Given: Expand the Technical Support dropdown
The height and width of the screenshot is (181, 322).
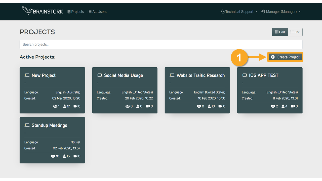Looking at the screenshot, I should pyautogui.click(x=239, y=12).
